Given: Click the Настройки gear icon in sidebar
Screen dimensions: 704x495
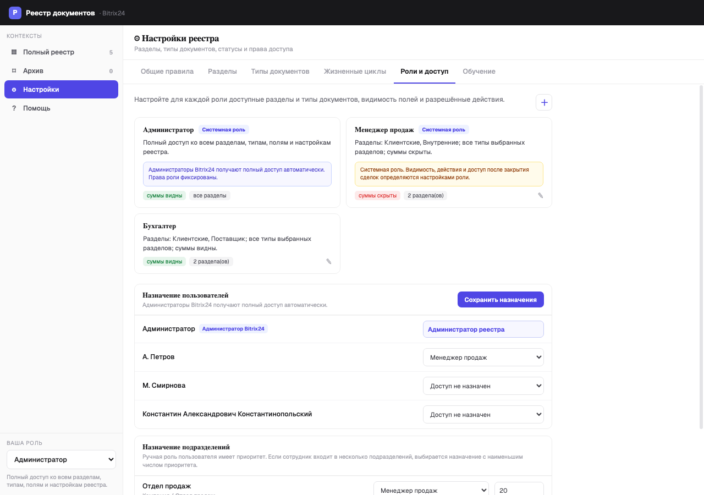Looking at the screenshot, I should 14,90.
